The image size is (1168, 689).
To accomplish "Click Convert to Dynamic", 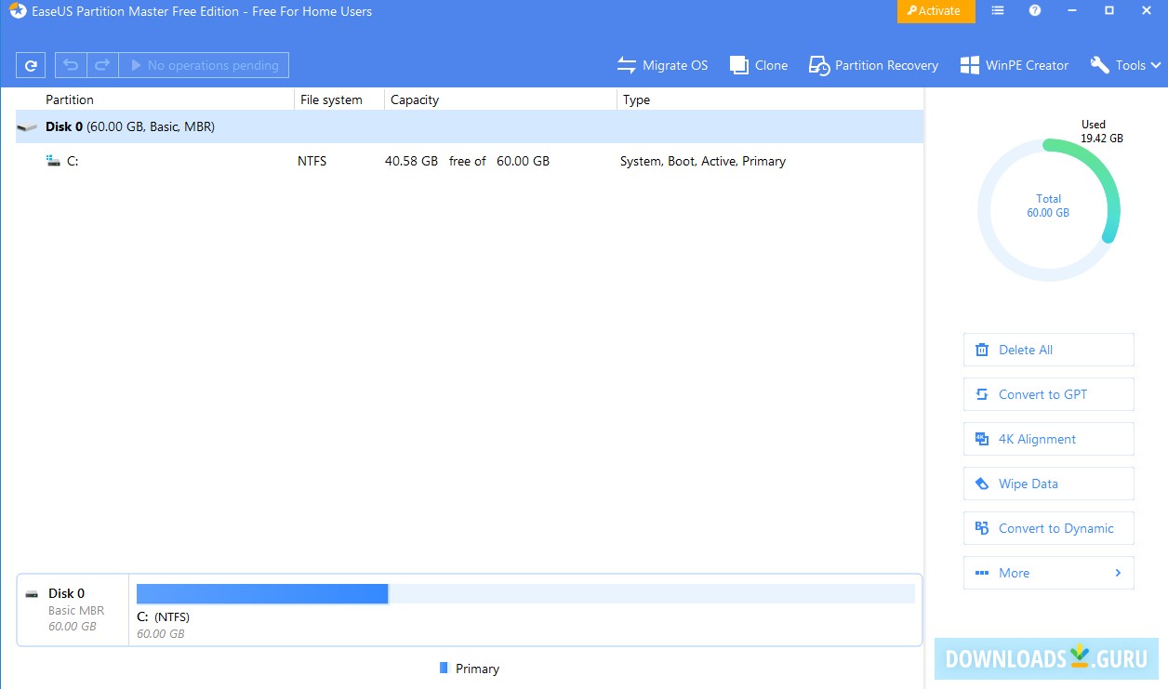I will (1049, 528).
